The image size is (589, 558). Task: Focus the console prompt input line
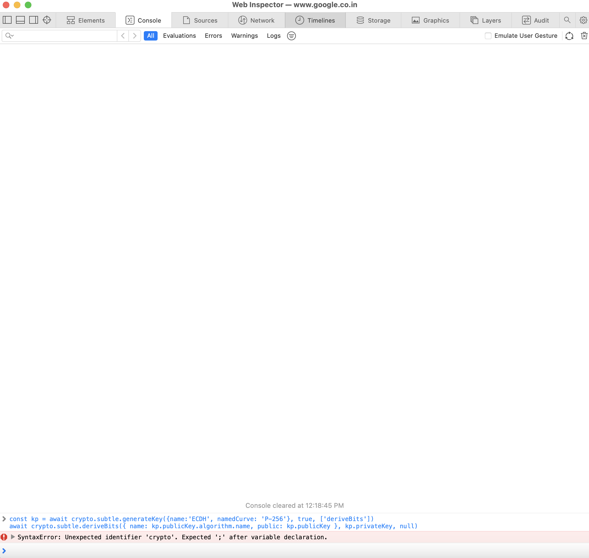(294, 551)
